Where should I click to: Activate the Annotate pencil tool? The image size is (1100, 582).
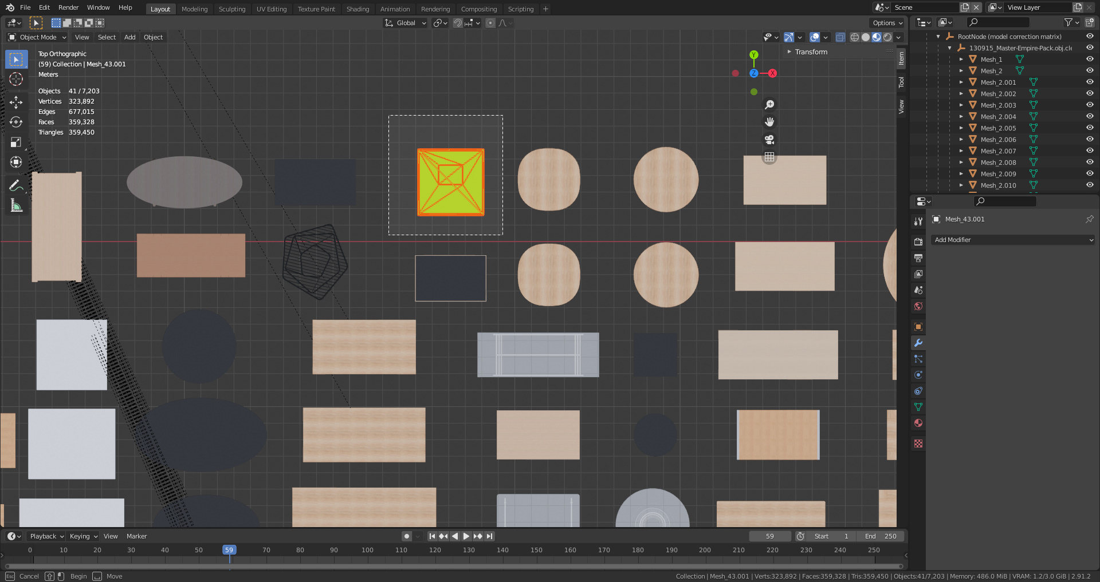[x=16, y=185]
